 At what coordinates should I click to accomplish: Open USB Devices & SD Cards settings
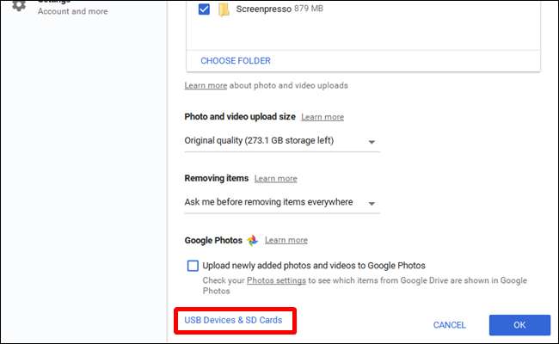pyautogui.click(x=233, y=321)
